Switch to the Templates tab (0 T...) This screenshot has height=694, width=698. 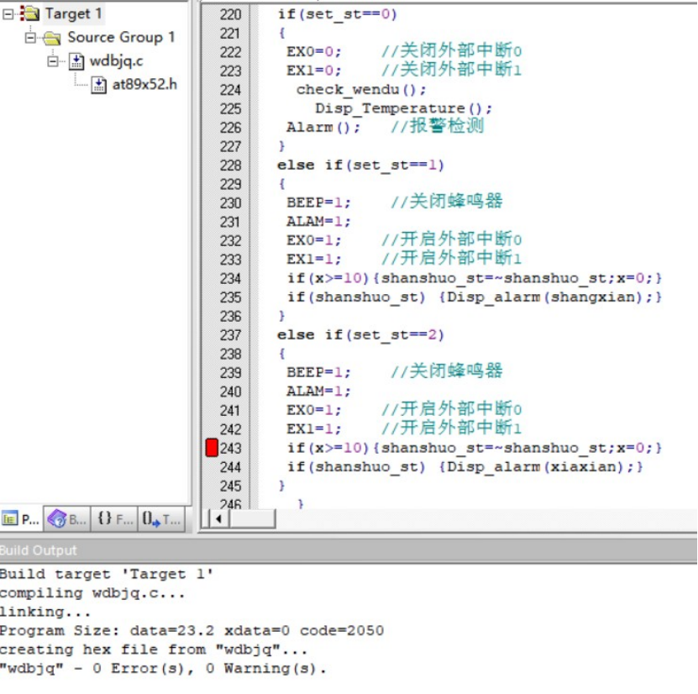tap(161, 519)
